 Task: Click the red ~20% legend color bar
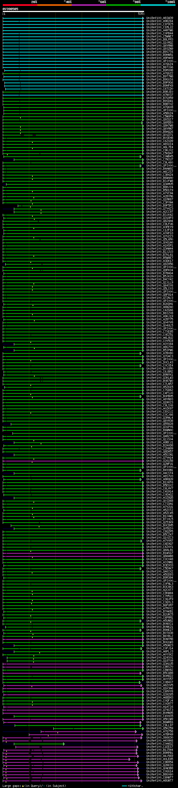[20, 5]
